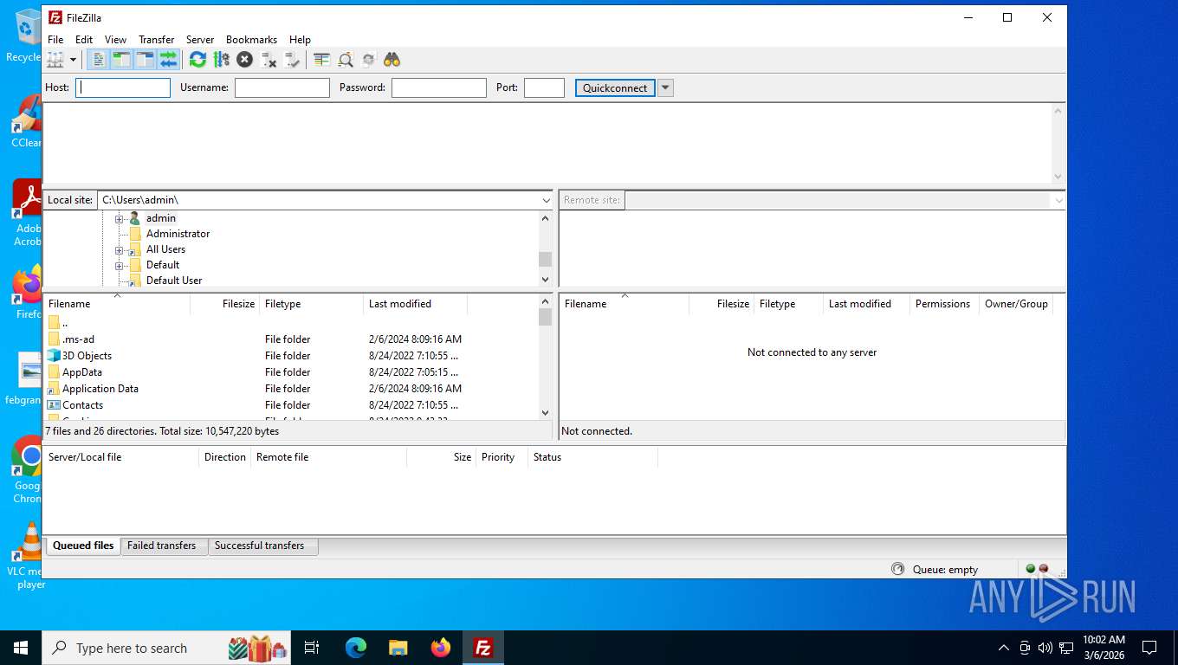The image size is (1178, 665).
Task: Expand the Default tree node
Action: coord(119,265)
